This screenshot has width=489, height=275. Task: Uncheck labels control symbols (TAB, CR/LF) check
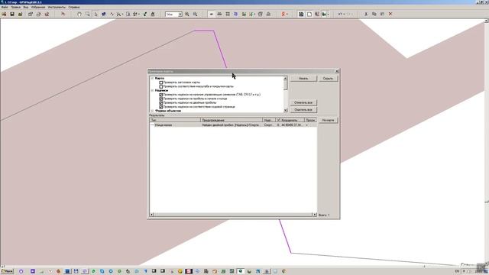point(161,95)
